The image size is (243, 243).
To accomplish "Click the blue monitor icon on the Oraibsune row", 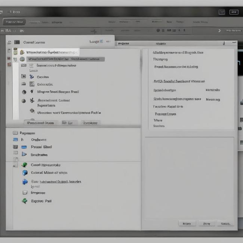I will (15, 139).
